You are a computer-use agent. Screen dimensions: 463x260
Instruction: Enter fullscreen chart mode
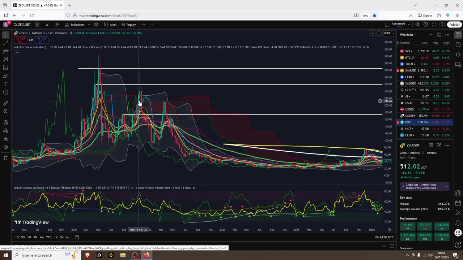[434, 25]
